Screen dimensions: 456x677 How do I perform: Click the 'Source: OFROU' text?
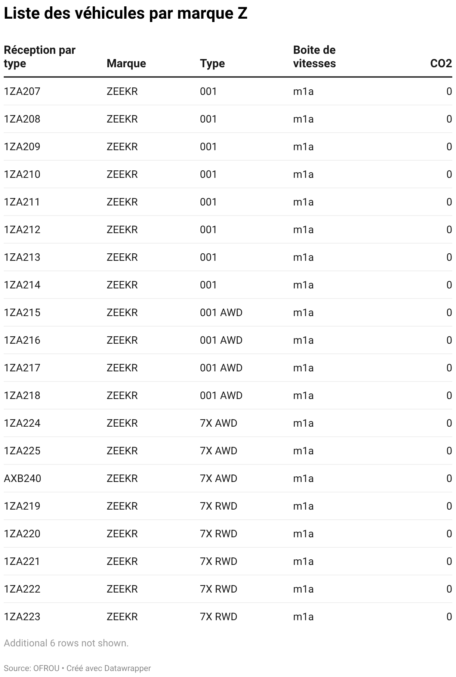31,668
